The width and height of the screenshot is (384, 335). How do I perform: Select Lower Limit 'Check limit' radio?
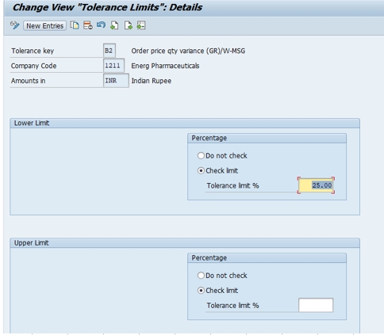pos(201,171)
